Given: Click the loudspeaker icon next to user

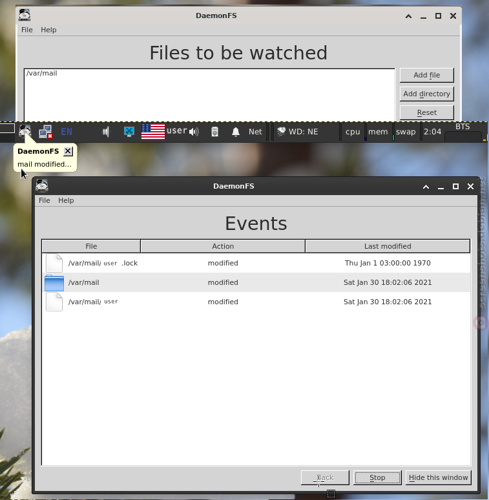Looking at the screenshot, I should coord(194,131).
